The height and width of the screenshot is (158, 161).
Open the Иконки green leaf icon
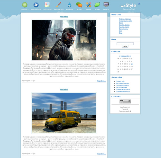click(x=97, y=5)
